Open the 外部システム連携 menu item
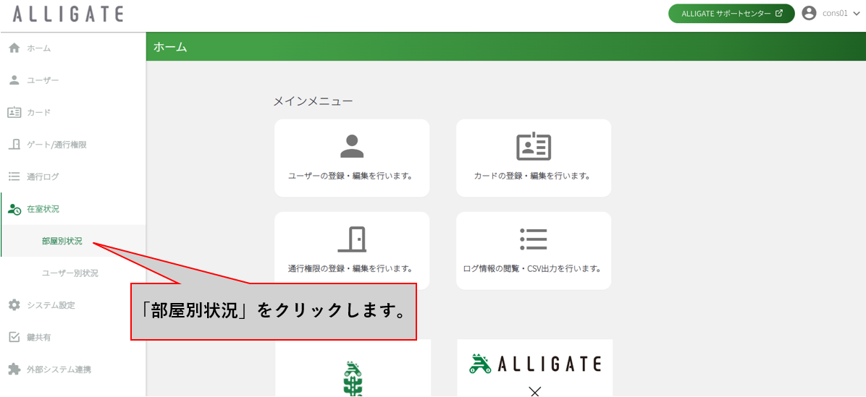 pos(73,369)
